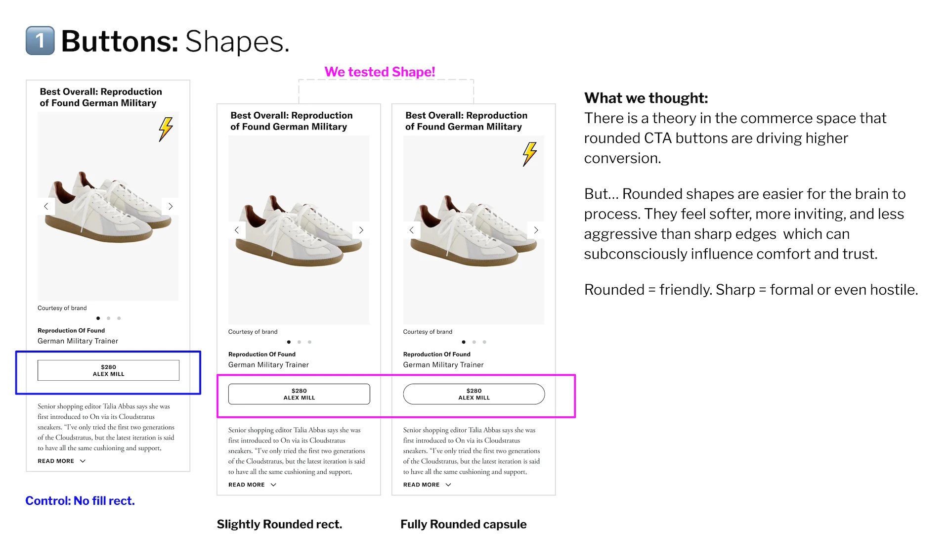Click the capsule-shaped $280 Alex Mill button

click(474, 394)
